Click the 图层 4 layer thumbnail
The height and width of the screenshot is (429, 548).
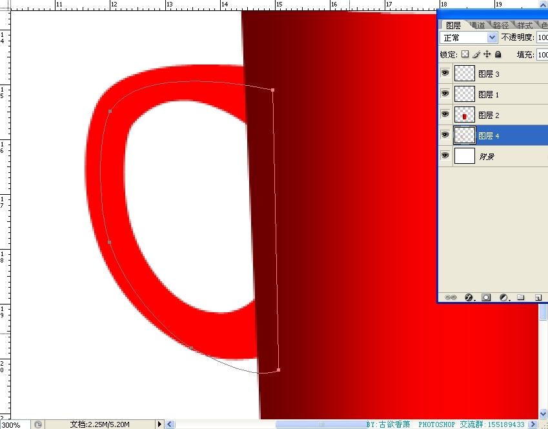coord(464,135)
